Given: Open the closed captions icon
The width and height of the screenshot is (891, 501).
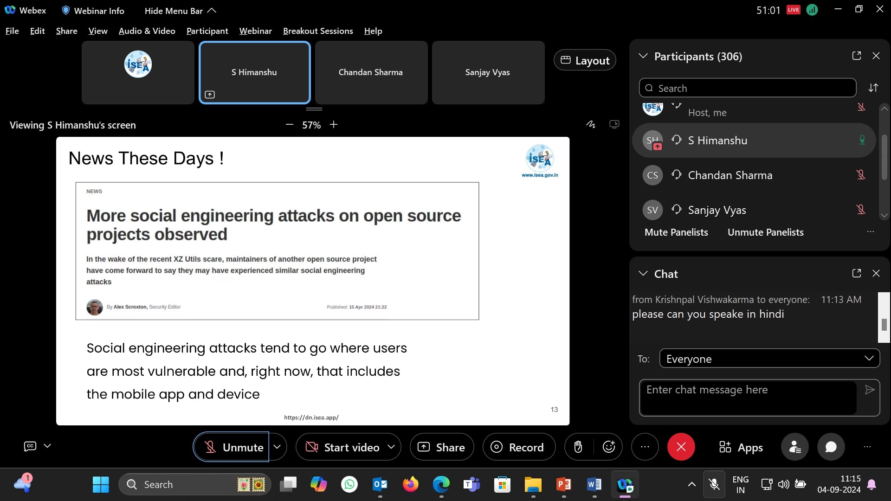Looking at the screenshot, I should click(30, 446).
